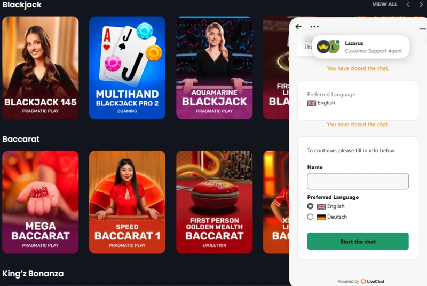
Task: Open Mega Baccarat game
Action: (41, 202)
